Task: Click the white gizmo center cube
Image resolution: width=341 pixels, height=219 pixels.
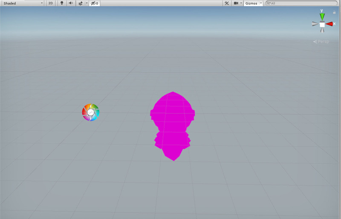Action: click(322, 24)
